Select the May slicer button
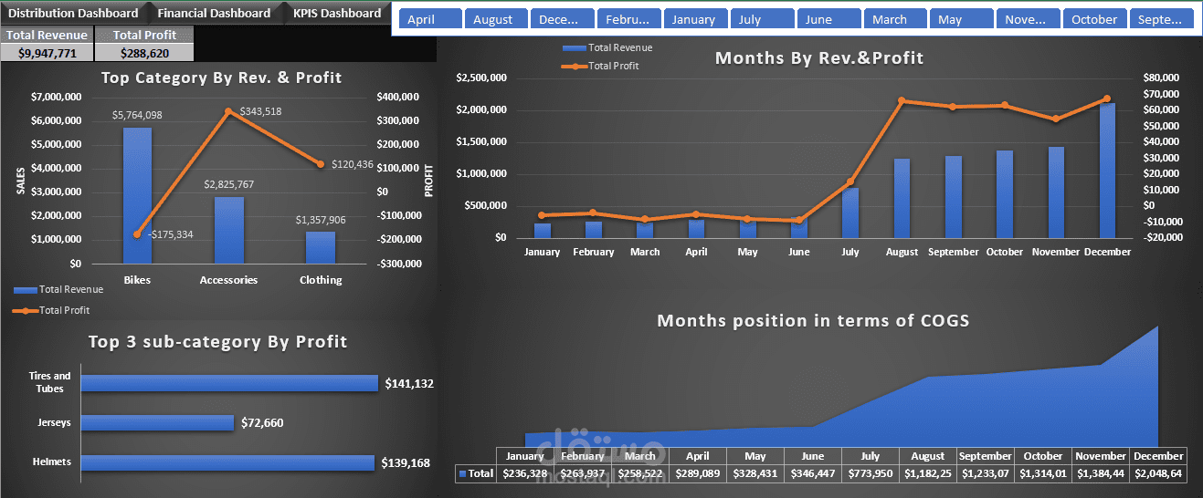 [x=962, y=19]
